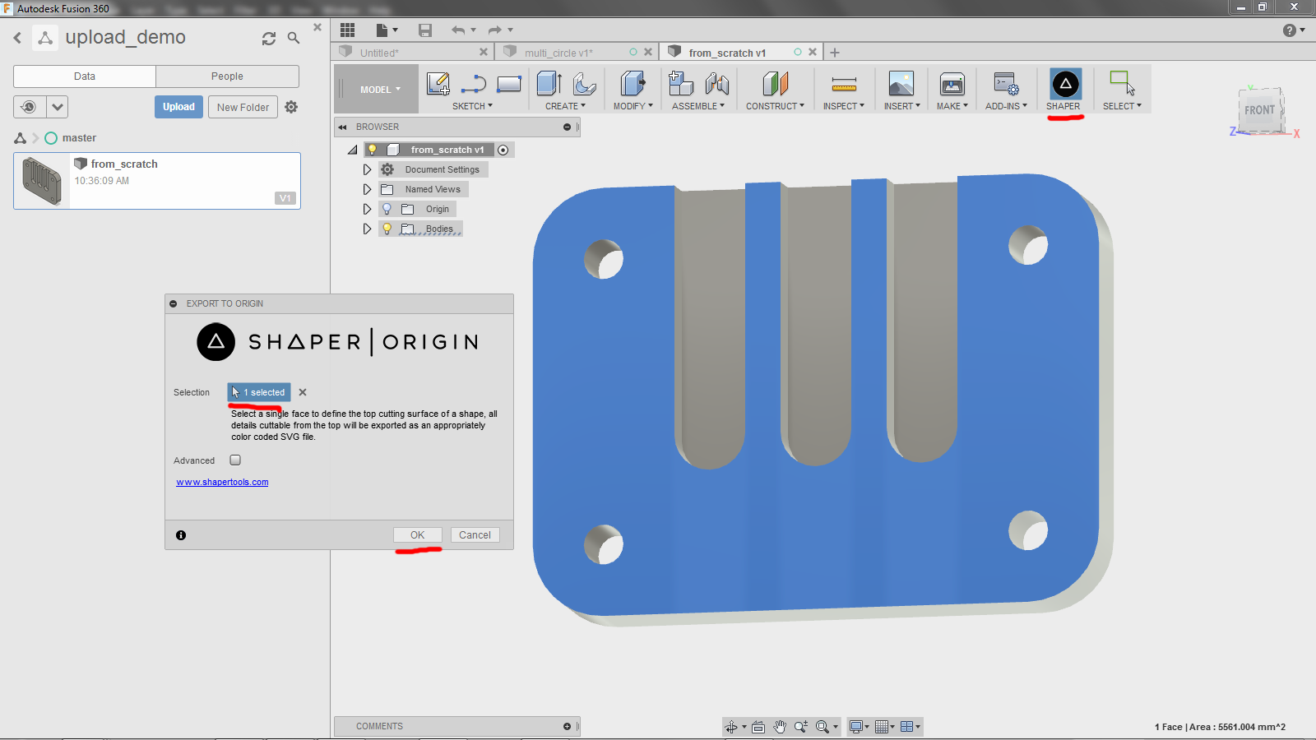Image resolution: width=1316 pixels, height=740 pixels.
Task: Open the SKETCH dropdown menu
Action: (x=472, y=106)
